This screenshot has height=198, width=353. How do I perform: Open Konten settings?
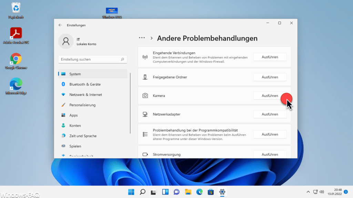tap(93, 125)
